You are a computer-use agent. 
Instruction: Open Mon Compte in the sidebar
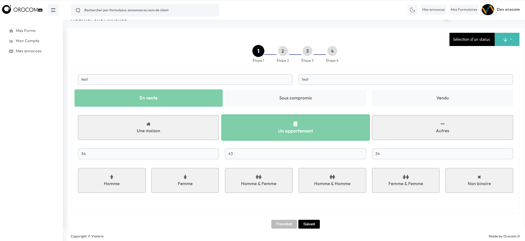click(x=27, y=41)
